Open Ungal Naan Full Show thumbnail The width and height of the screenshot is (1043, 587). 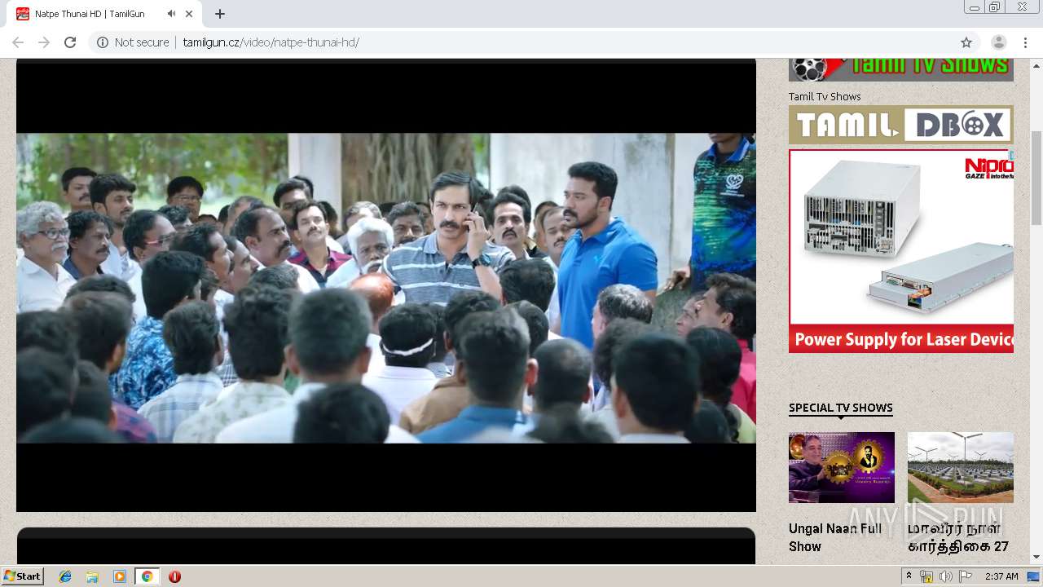(x=842, y=468)
